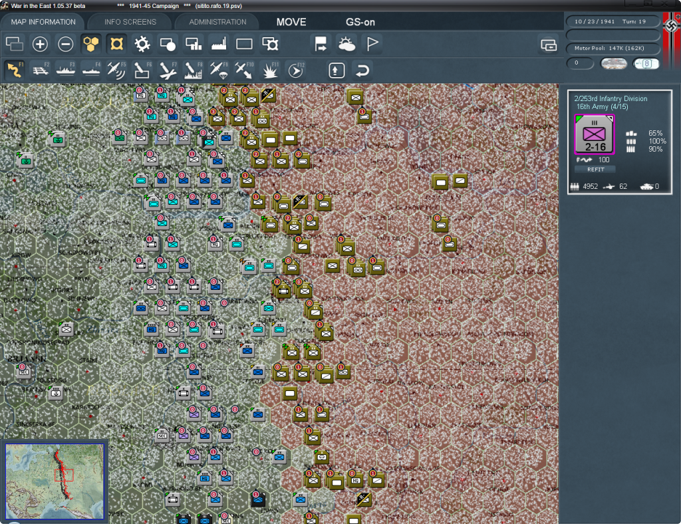This screenshot has height=524, width=681.
Task: Click the BRJANSK city label on the map
Action: point(27,359)
